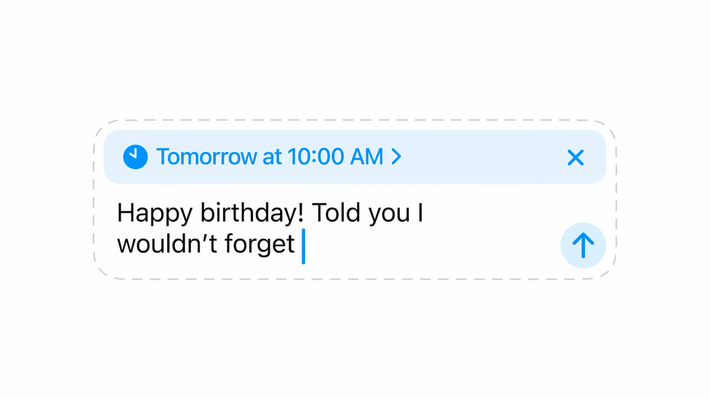
Task: Click the clock icon in the schedule banner
Action: click(135, 157)
